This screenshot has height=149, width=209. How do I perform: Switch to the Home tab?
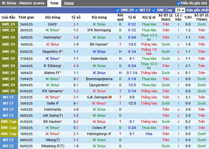69,3
